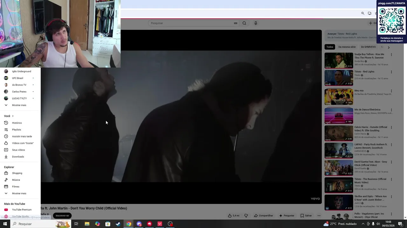Activate voice search microphone

click(x=256, y=23)
